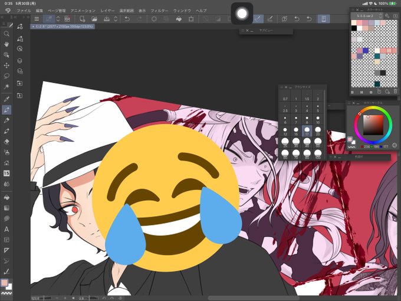The width and height of the screenshot is (401, 301).
Task: Select the Eyedropper tool
Action: [6, 99]
